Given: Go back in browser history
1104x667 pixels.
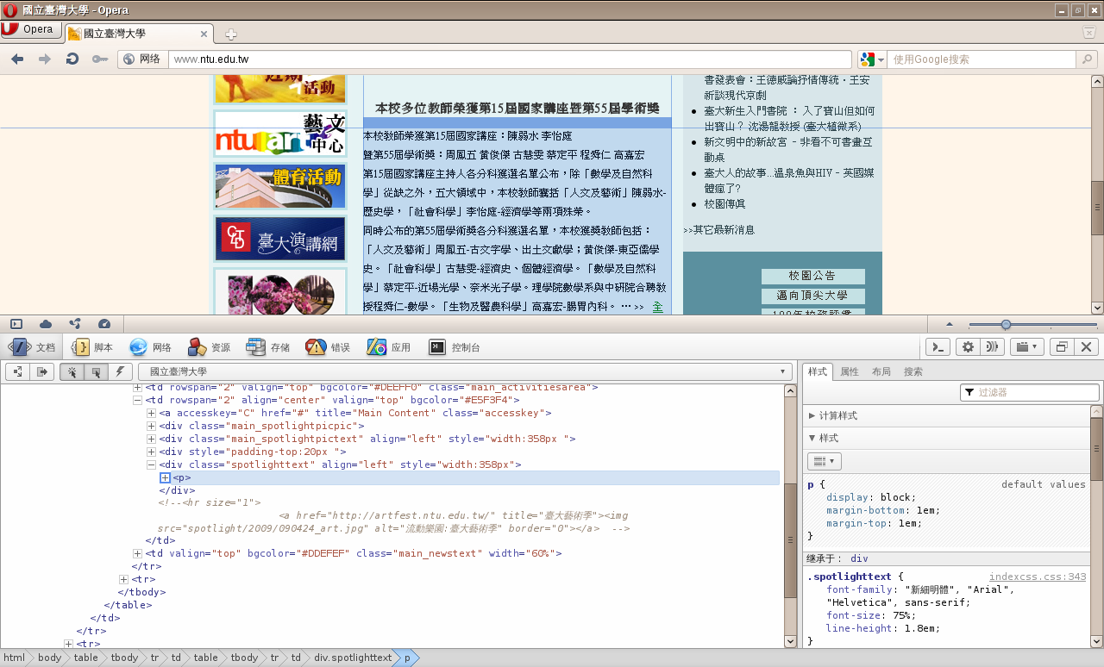Looking at the screenshot, I should click(x=17, y=59).
